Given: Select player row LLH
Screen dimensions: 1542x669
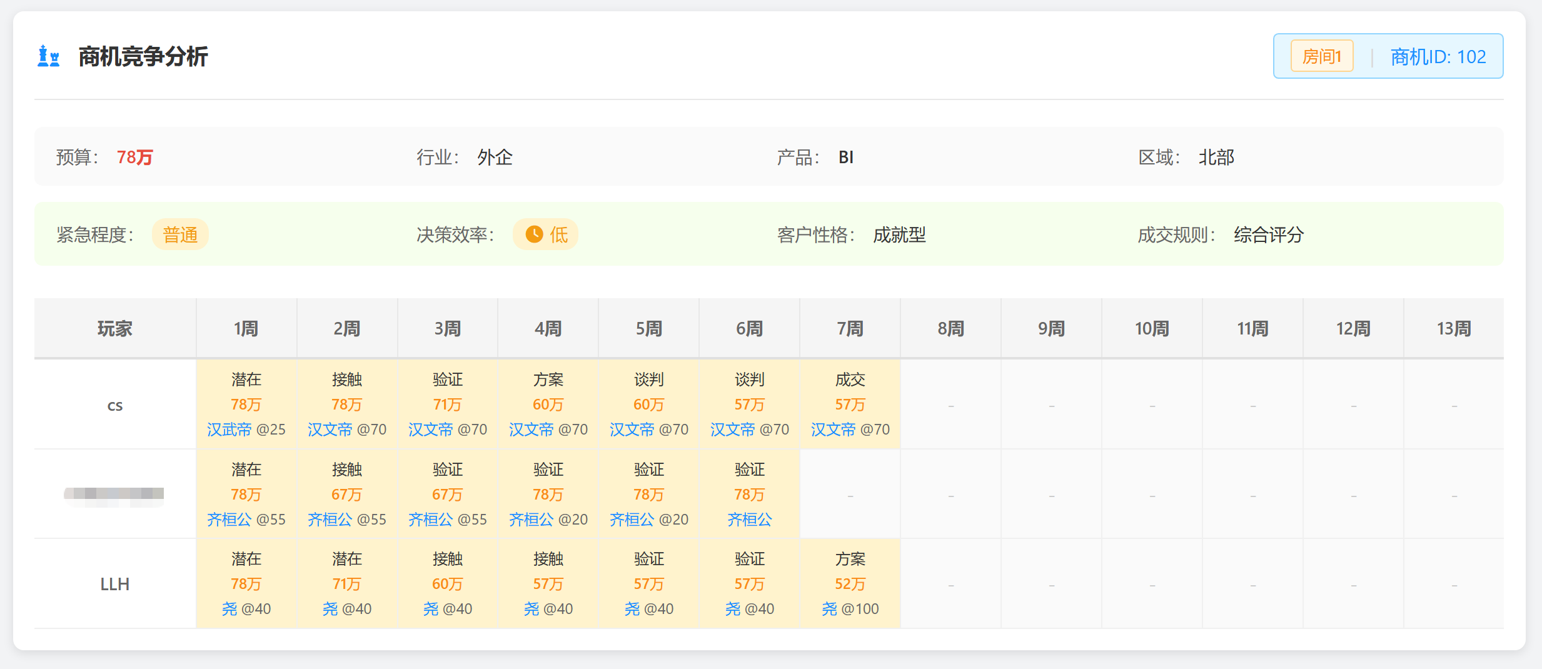Looking at the screenshot, I should (115, 583).
